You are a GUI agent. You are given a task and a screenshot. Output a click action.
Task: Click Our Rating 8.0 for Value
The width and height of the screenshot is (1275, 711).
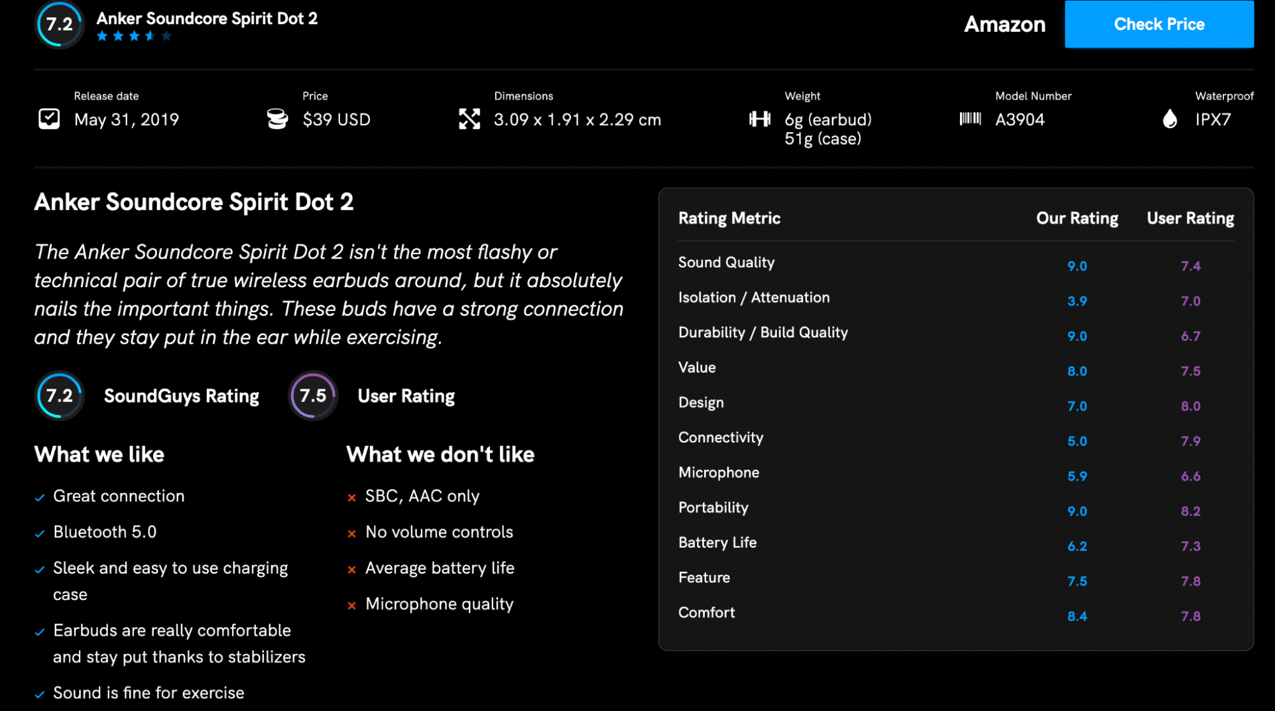1077,371
